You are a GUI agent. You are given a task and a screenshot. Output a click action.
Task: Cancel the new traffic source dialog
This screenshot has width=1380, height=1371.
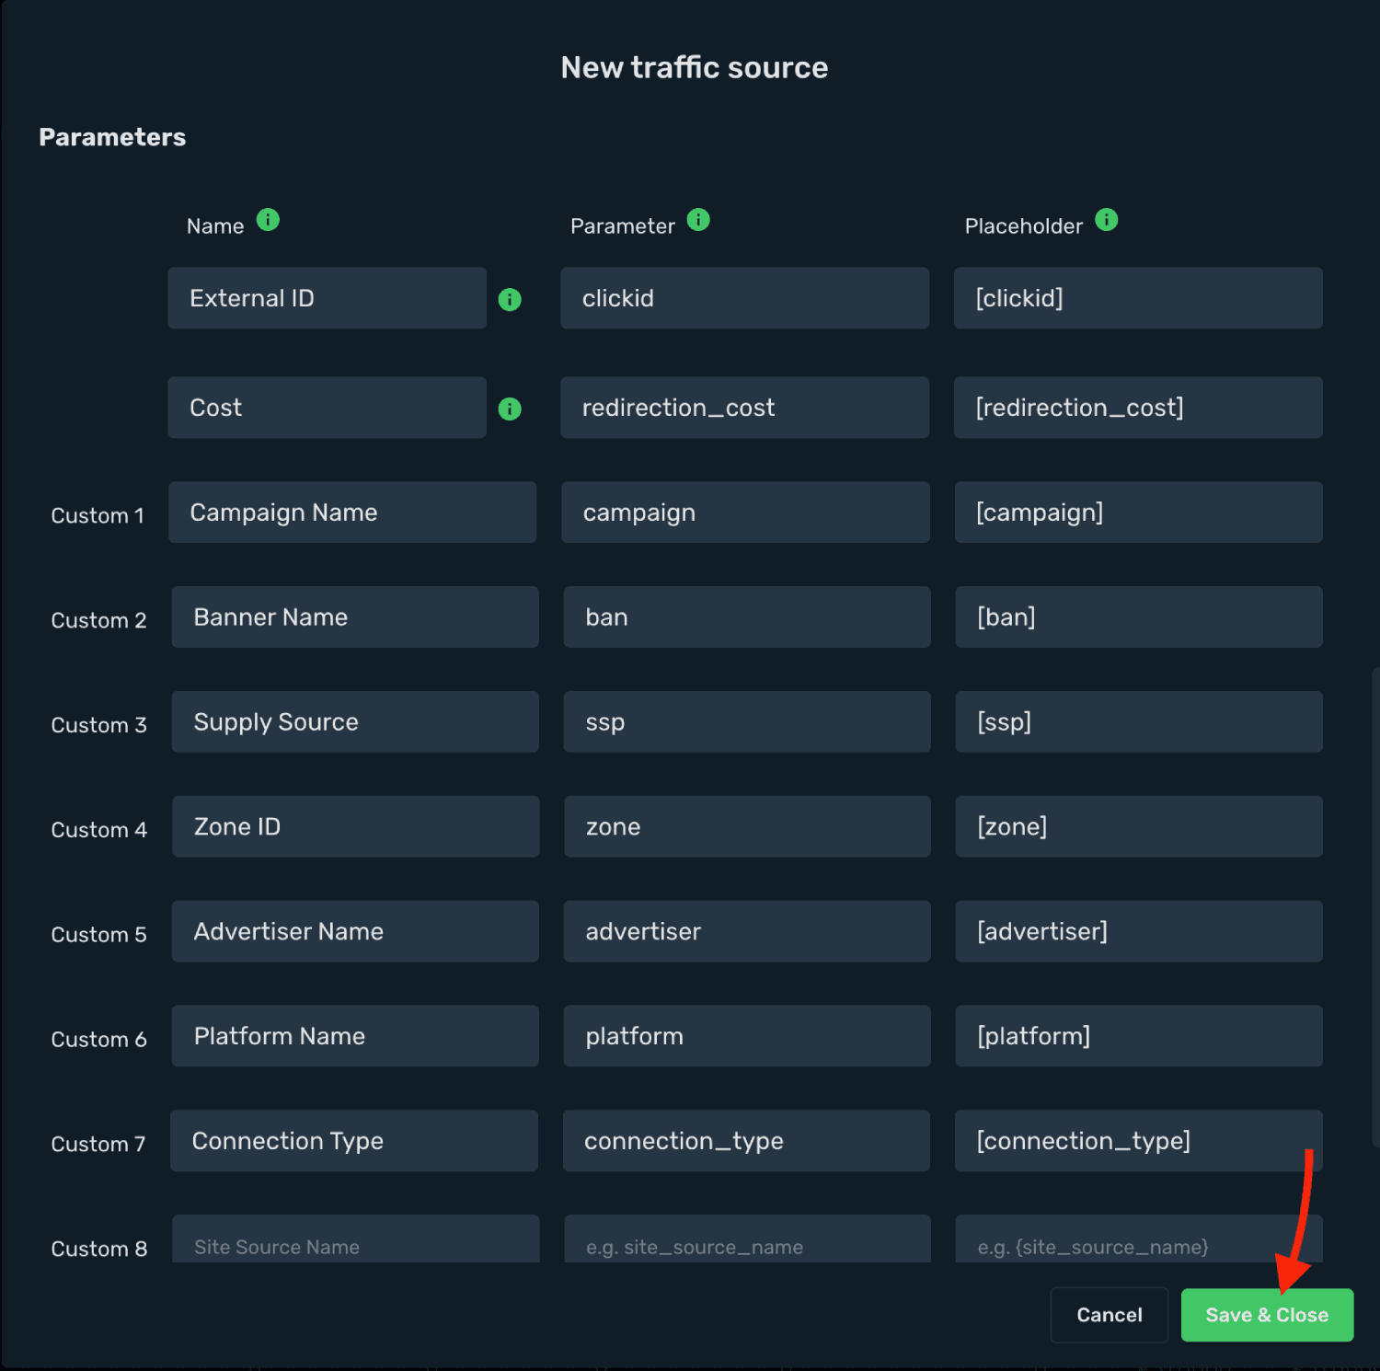(1110, 1315)
